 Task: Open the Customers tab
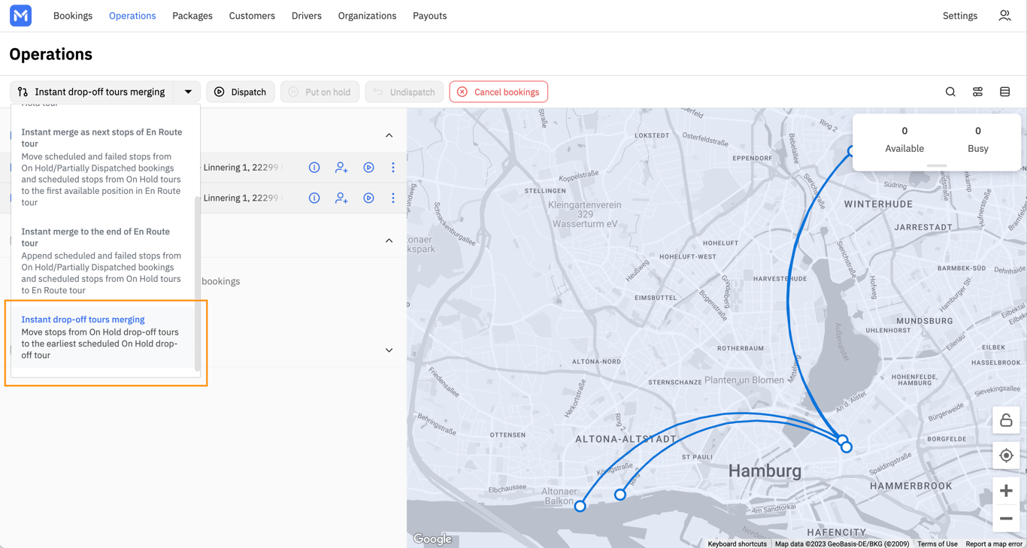(x=252, y=16)
